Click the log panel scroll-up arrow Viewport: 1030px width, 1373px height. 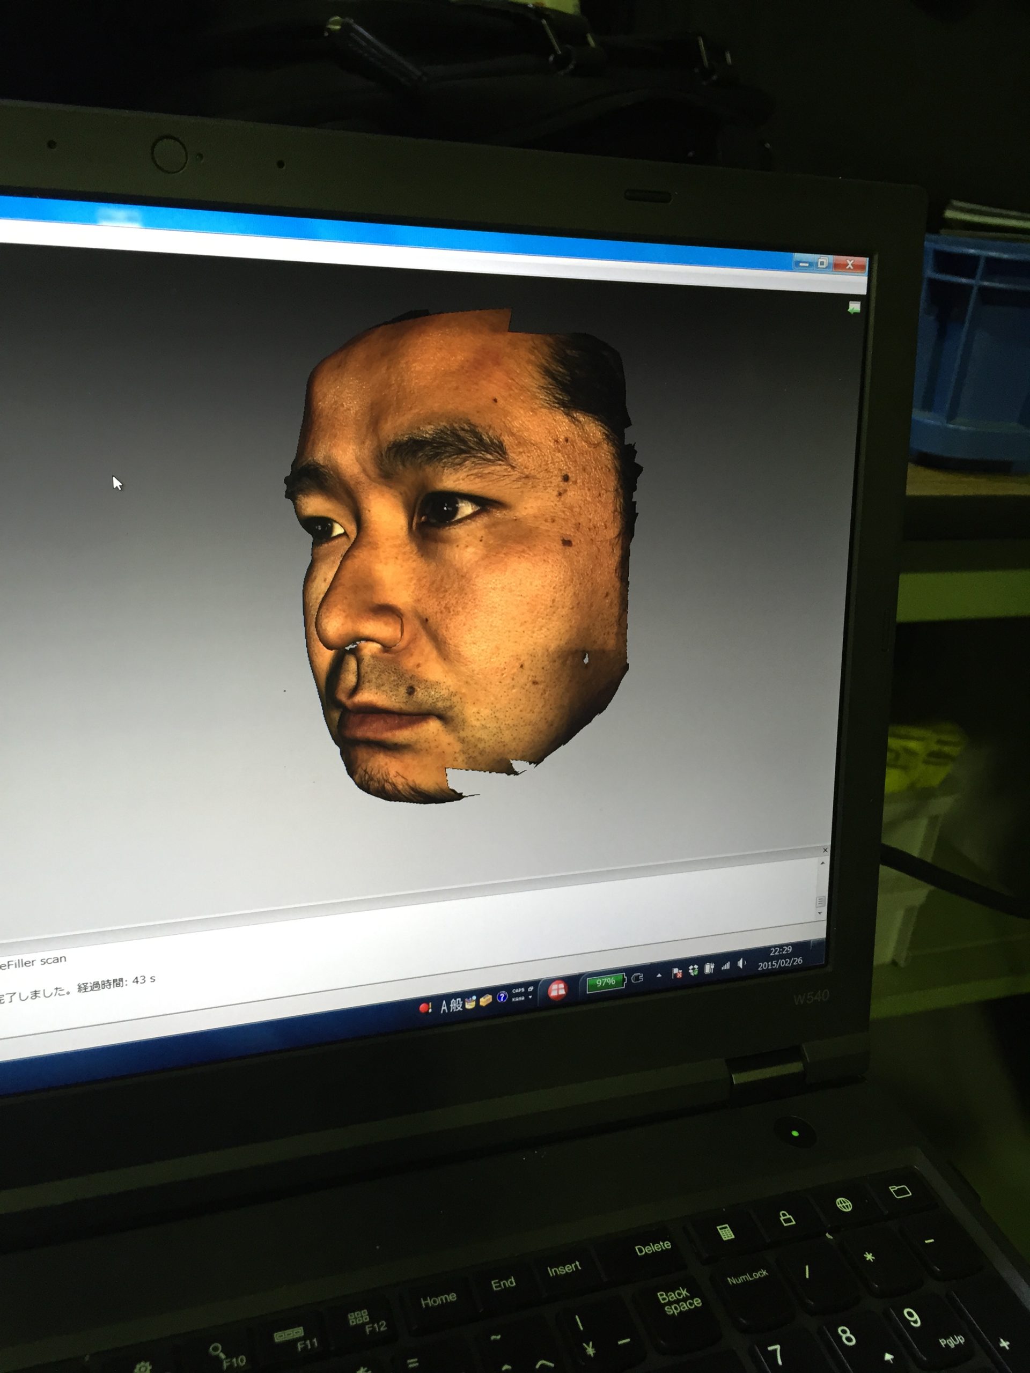point(822,863)
